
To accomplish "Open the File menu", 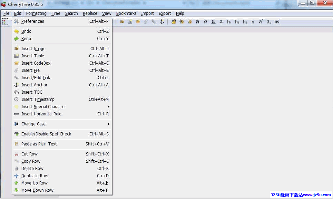I will 6,13.
